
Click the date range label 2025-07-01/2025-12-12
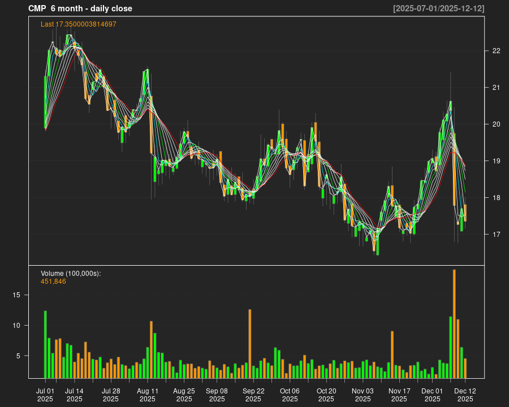click(x=438, y=8)
